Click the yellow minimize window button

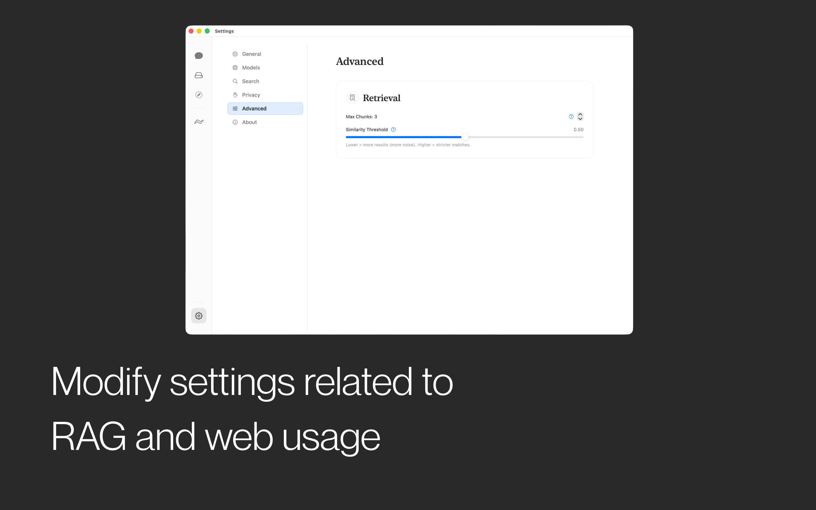(x=199, y=31)
